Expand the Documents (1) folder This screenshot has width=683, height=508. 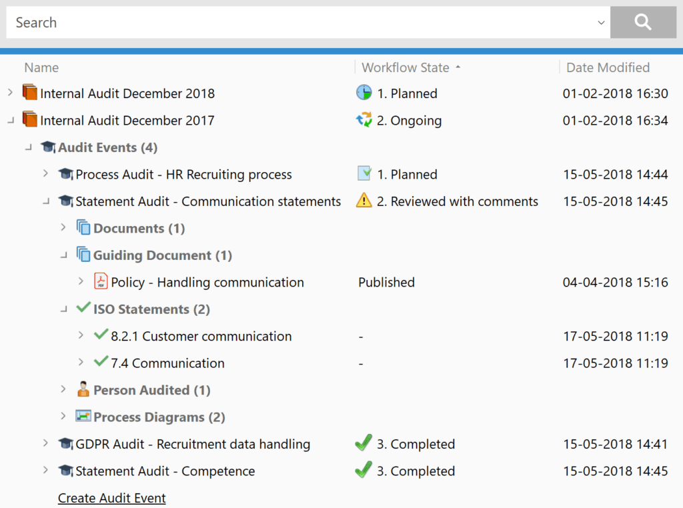[x=63, y=227]
